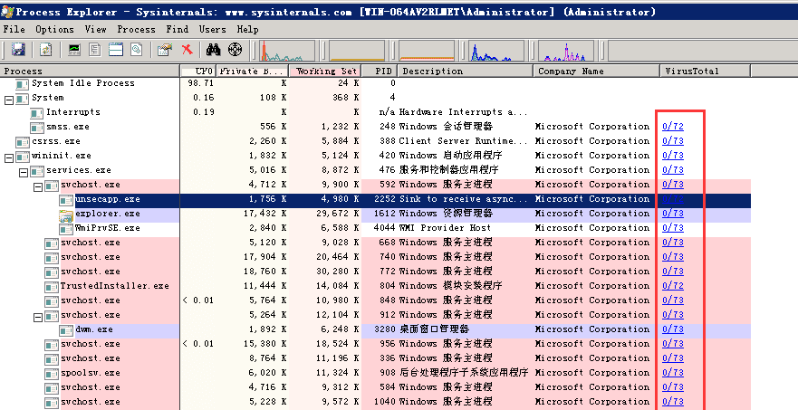The width and height of the screenshot is (798, 410).
Task: Sort by the Working Set column header
Action: [326, 71]
